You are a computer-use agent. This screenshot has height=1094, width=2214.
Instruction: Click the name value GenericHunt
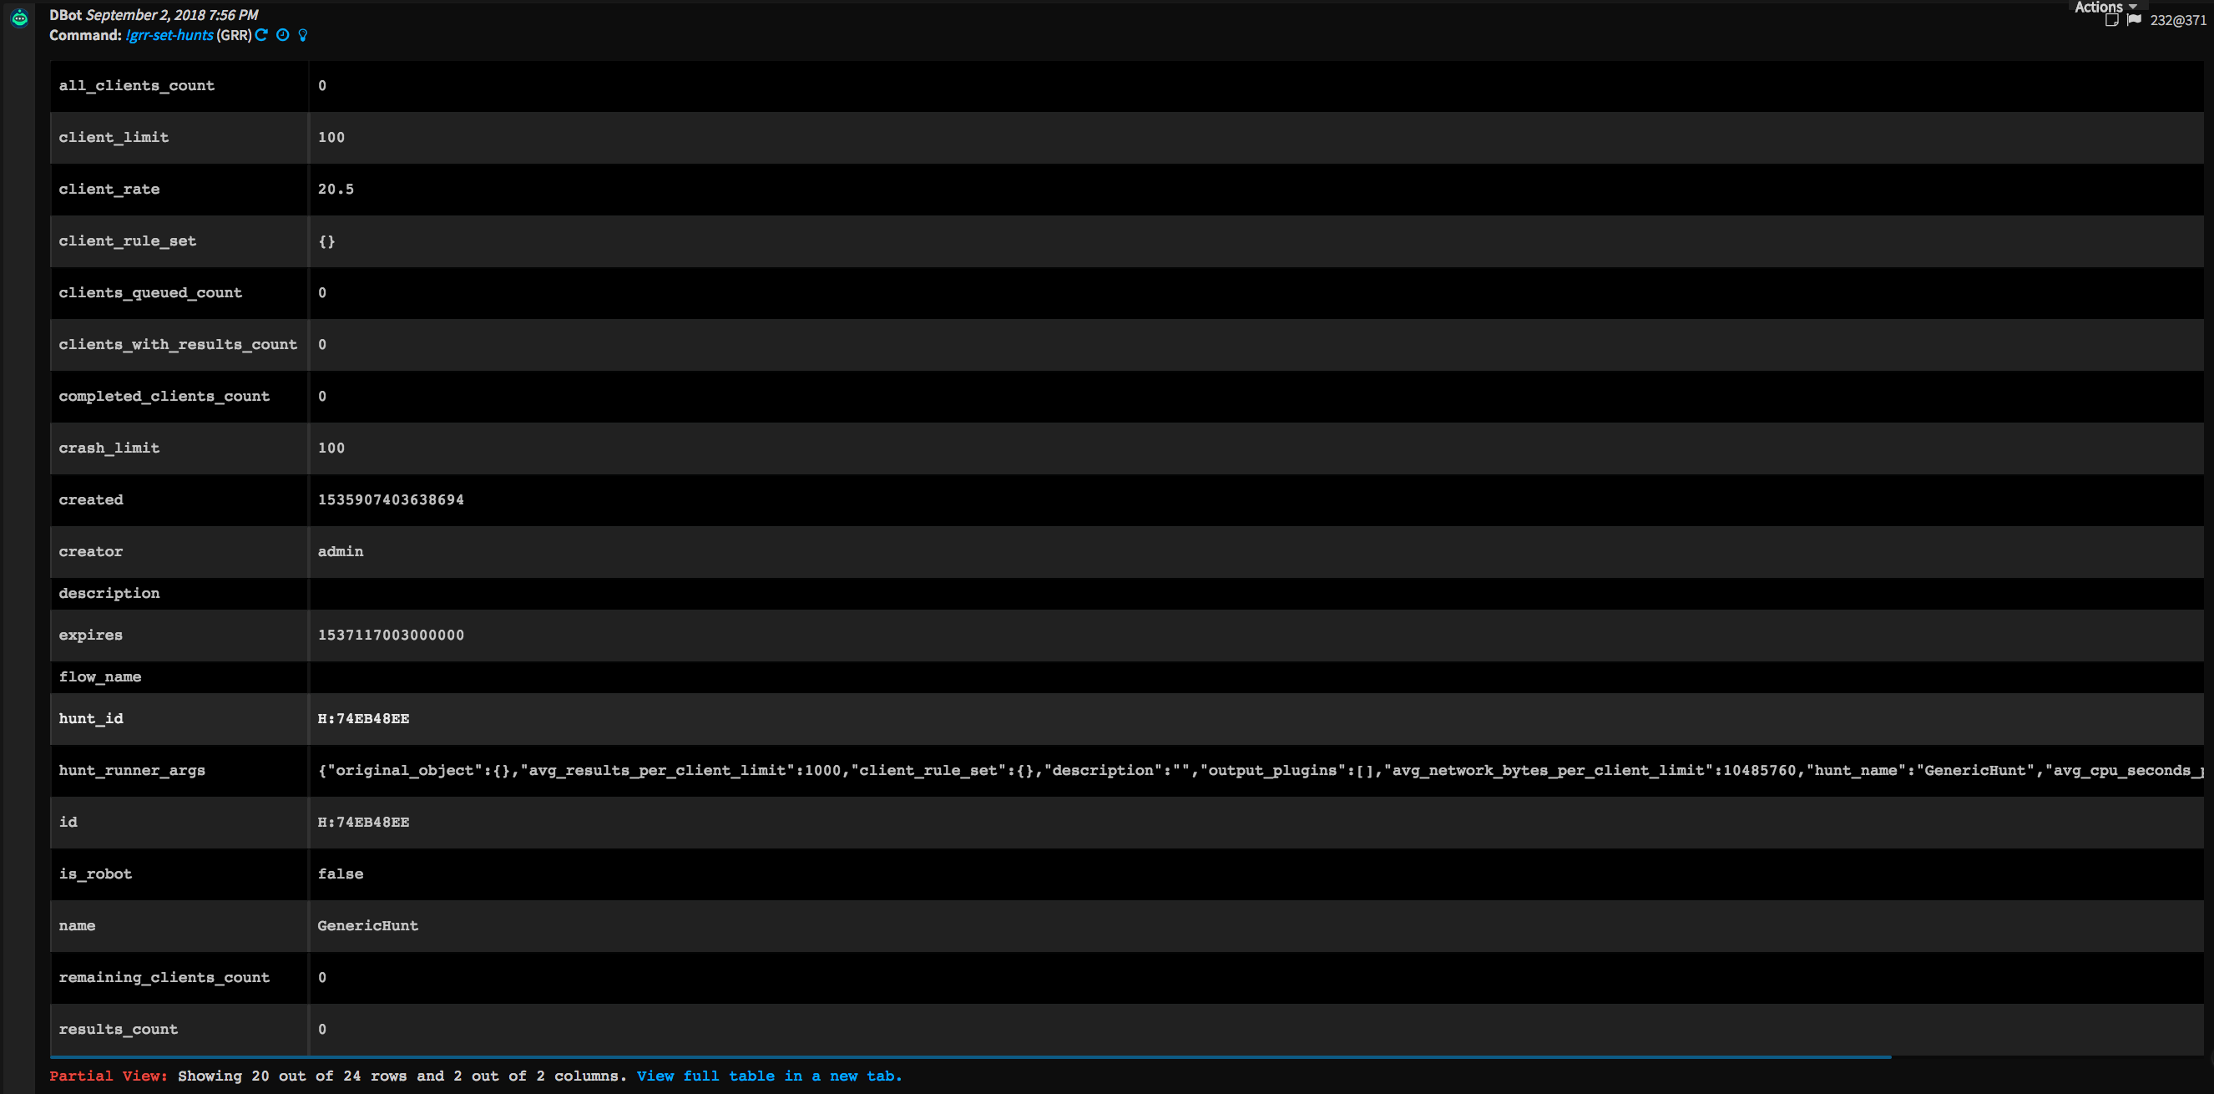click(368, 925)
